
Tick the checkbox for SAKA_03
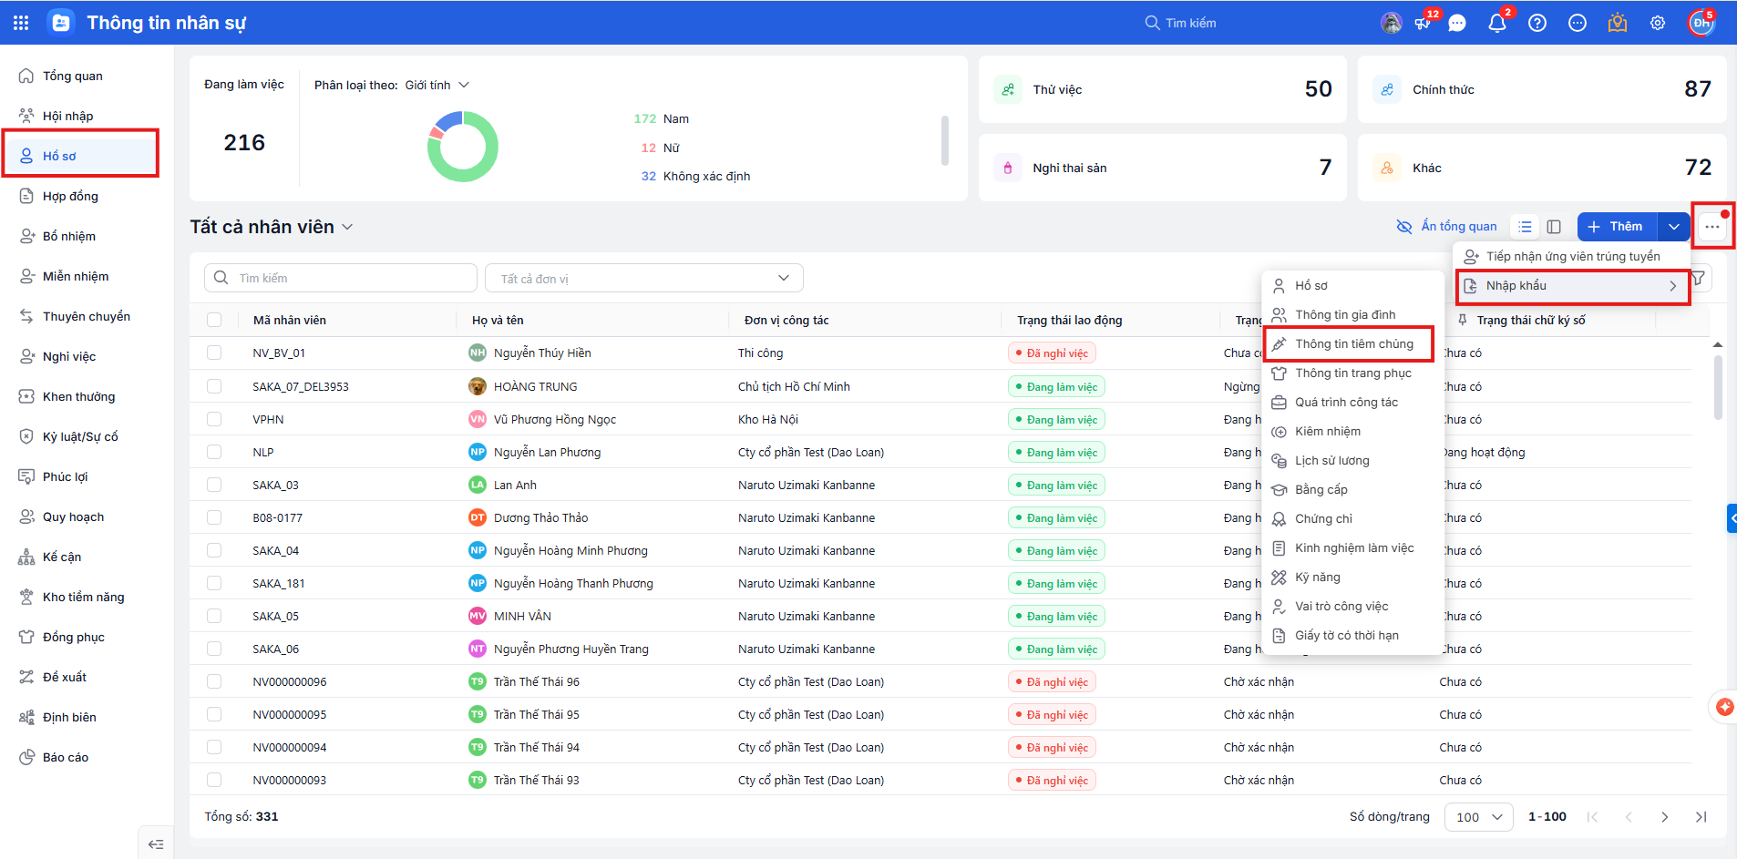point(214,485)
